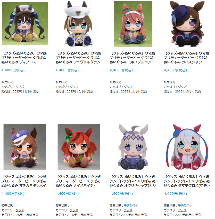View the オグリキャップ plush thumbnail
The image size is (215, 219).
[133, 147]
